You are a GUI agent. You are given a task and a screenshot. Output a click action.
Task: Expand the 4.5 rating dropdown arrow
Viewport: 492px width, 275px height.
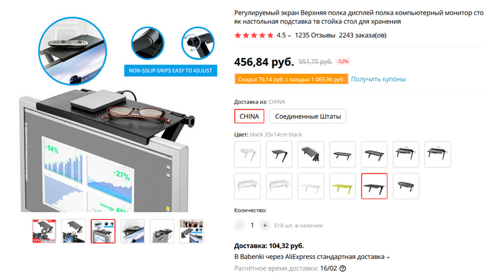tap(289, 36)
